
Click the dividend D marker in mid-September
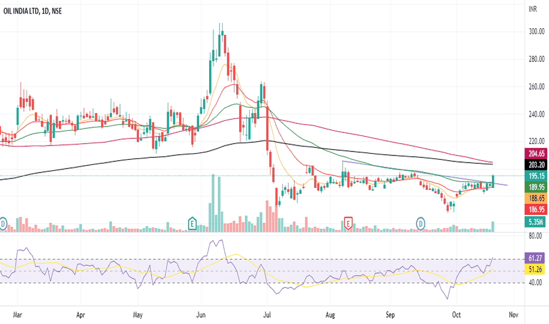[421, 223]
